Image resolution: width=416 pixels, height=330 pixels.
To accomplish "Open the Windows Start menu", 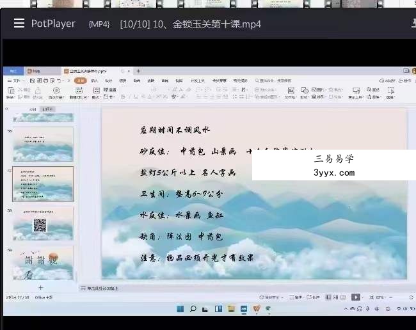I will (180, 309).
